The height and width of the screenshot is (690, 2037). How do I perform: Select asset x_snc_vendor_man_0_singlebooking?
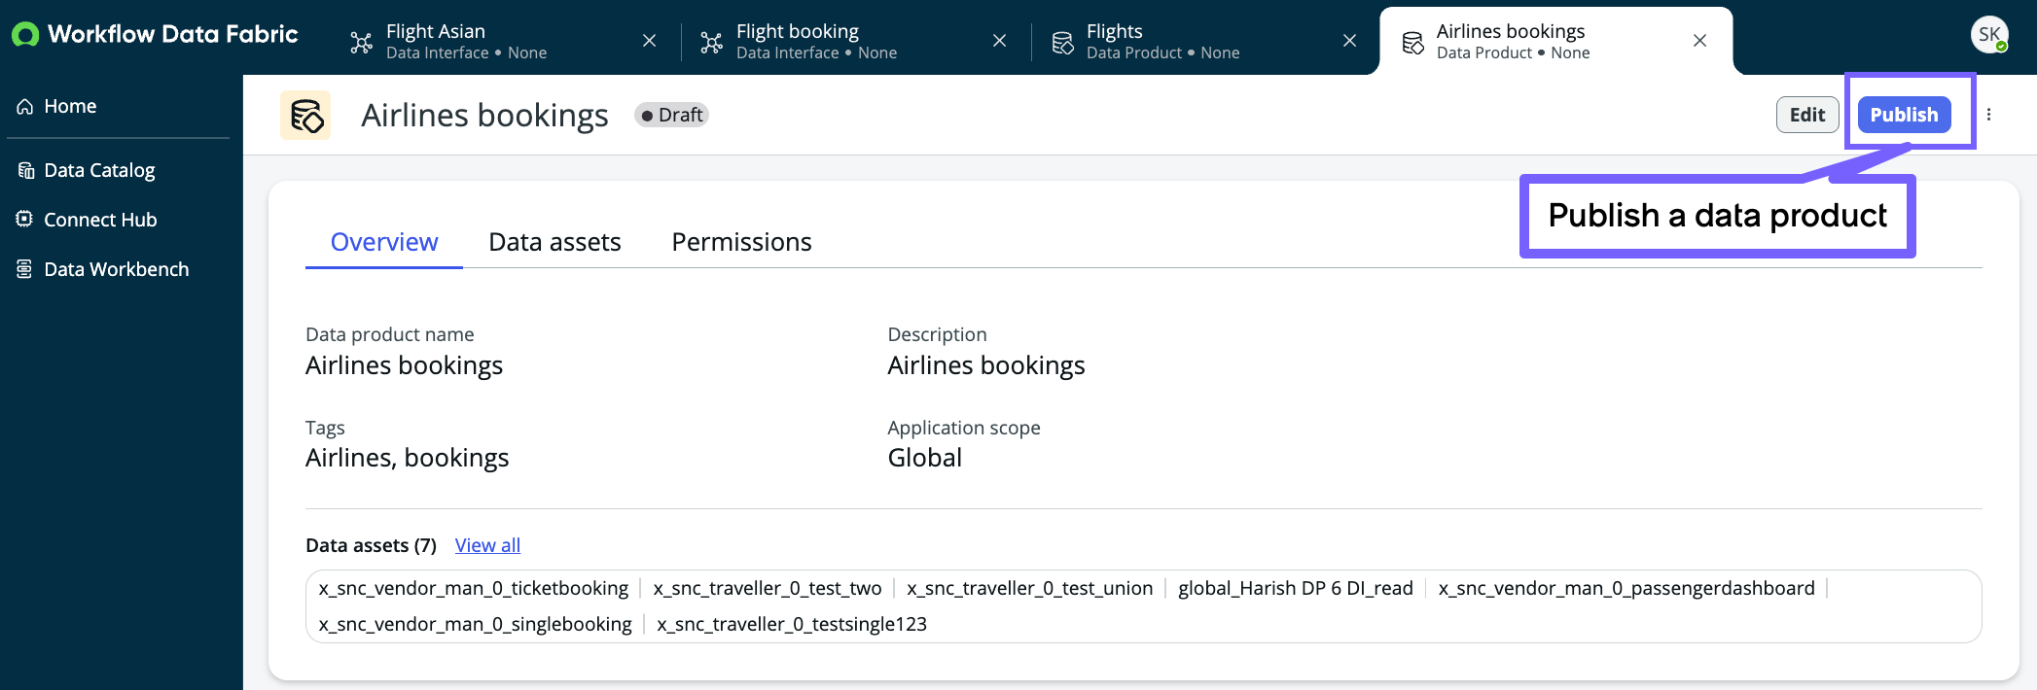click(x=475, y=624)
